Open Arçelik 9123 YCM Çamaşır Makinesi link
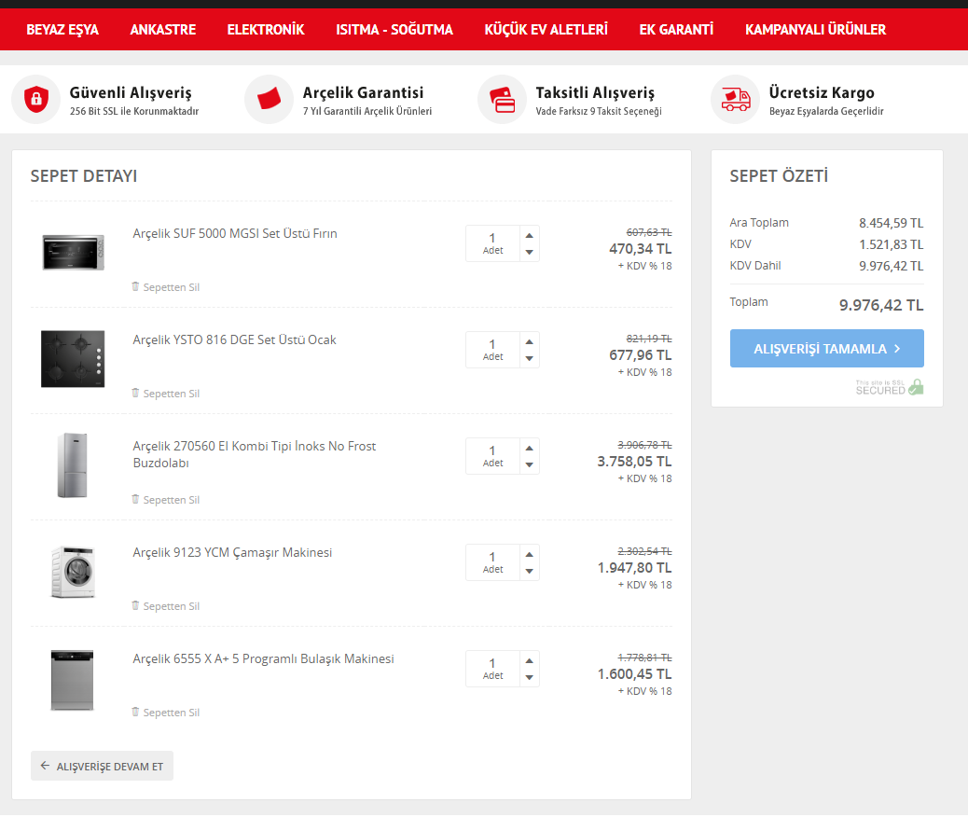Viewport: 968px width, 817px height. point(233,552)
